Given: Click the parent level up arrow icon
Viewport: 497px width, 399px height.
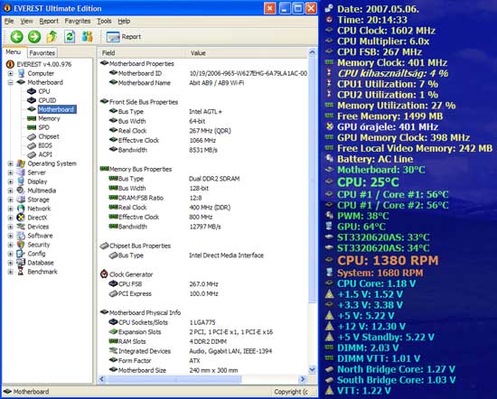Looking at the screenshot, I should pos(52,37).
